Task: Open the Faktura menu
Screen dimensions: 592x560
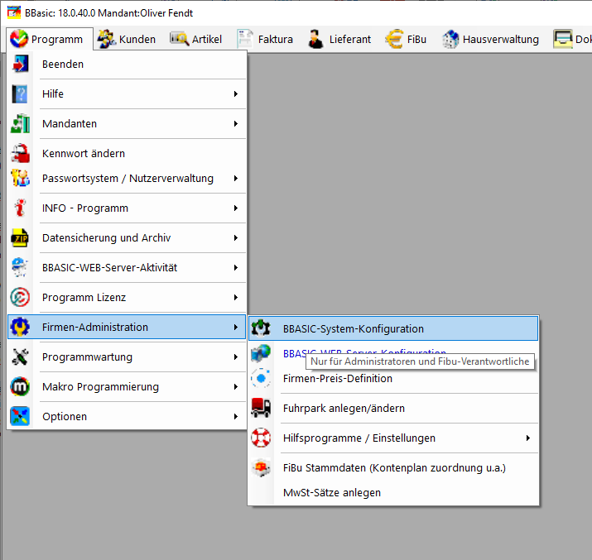Action: (265, 39)
